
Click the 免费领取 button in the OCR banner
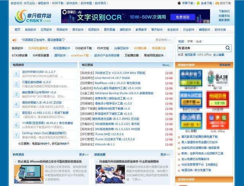click(183, 17)
